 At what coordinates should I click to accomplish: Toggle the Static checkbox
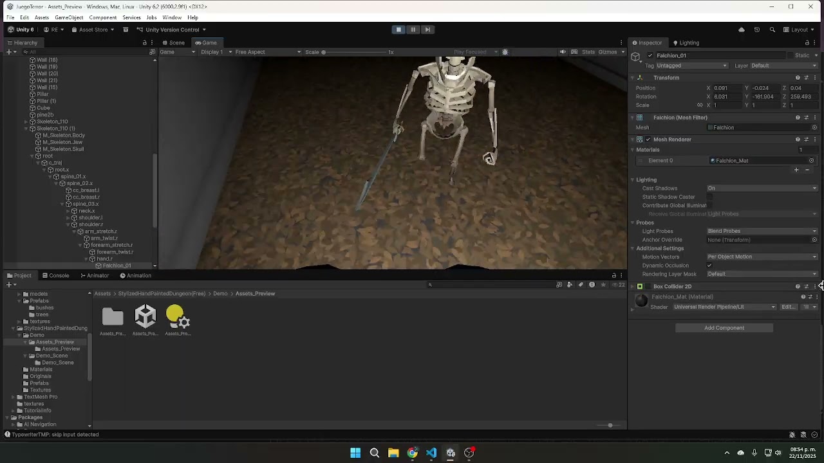pos(790,56)
